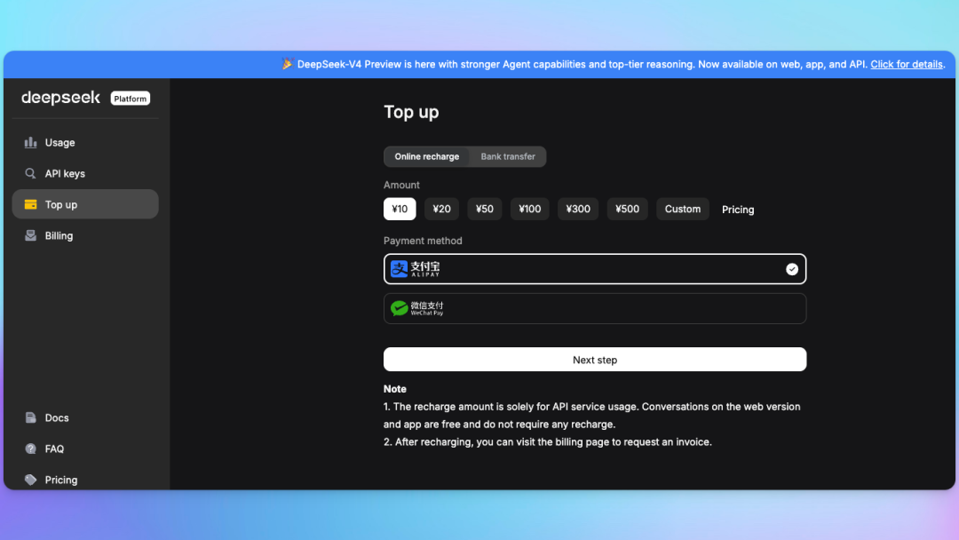The image size is (959, 540).
Task: Open Docs via its folder icon
Action: (x=31, y=417)
